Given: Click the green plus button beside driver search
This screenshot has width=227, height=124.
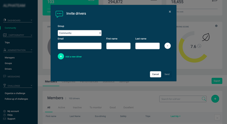Looking at the screenshot, I should (x=215, y=99).
